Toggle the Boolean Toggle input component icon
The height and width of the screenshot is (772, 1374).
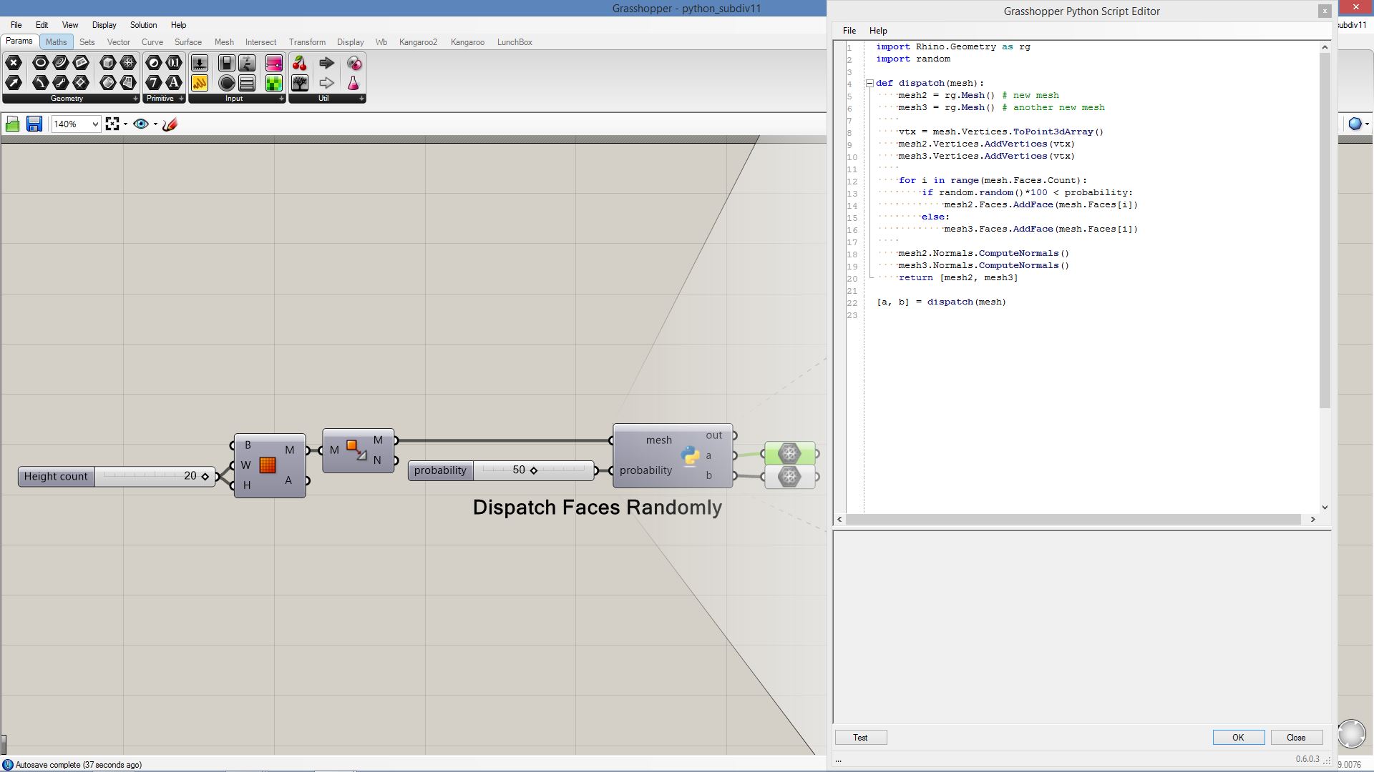point(226,63)
